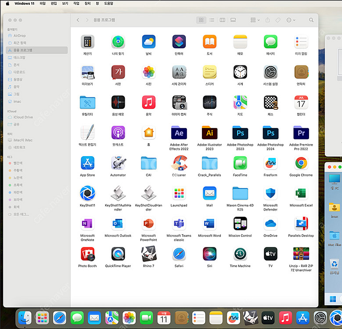Launch Google Chrome
The height and width of the screenshot is (329, 342).
[301, 163]
